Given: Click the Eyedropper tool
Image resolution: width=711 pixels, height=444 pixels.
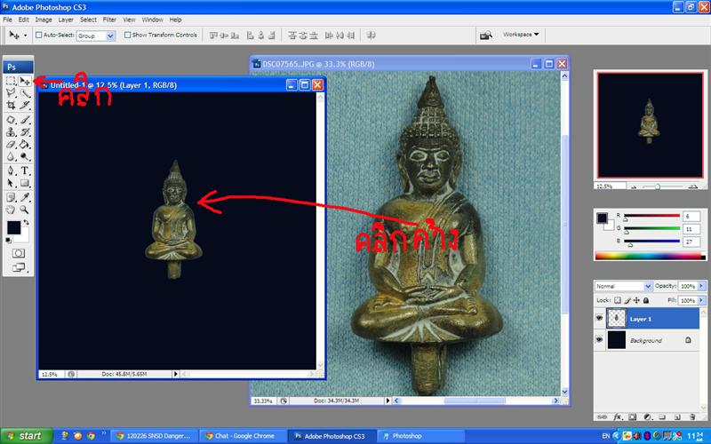Looking at the screenshot, I should point(25,196).
